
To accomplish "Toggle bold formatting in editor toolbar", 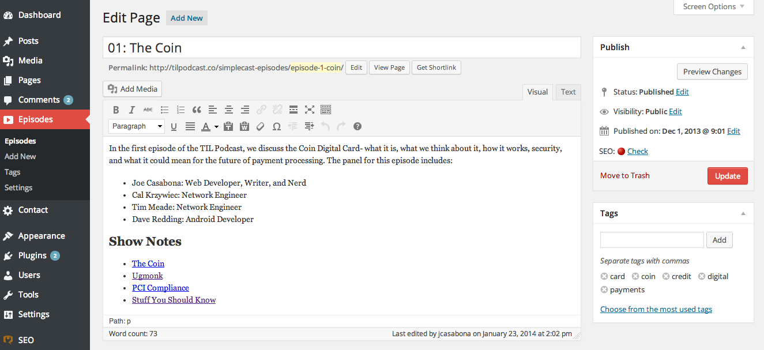I will tap(116, 110).
